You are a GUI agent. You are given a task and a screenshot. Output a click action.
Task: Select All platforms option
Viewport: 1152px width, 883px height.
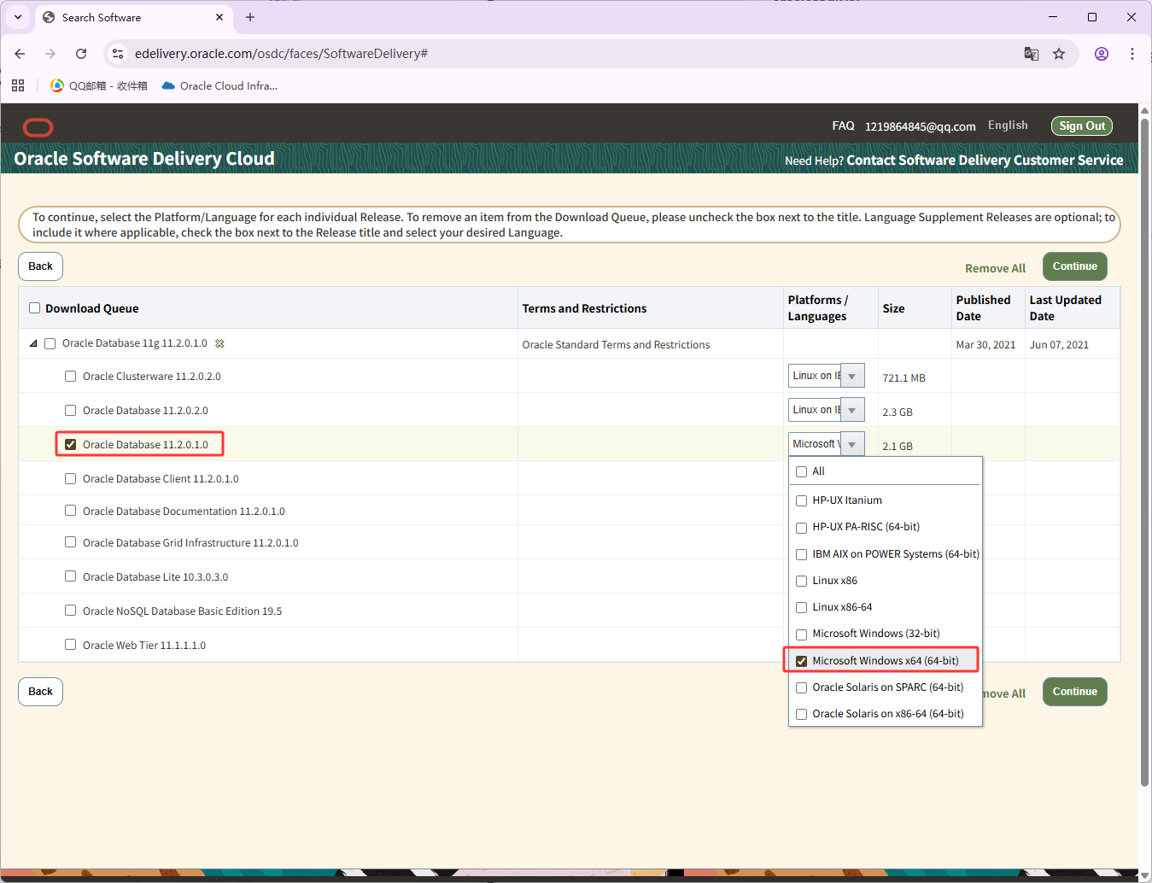(x=802, y=471)
